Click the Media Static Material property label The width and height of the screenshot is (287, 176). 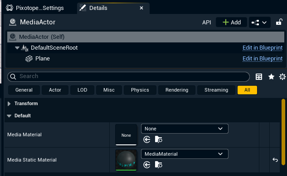point(32,160)
